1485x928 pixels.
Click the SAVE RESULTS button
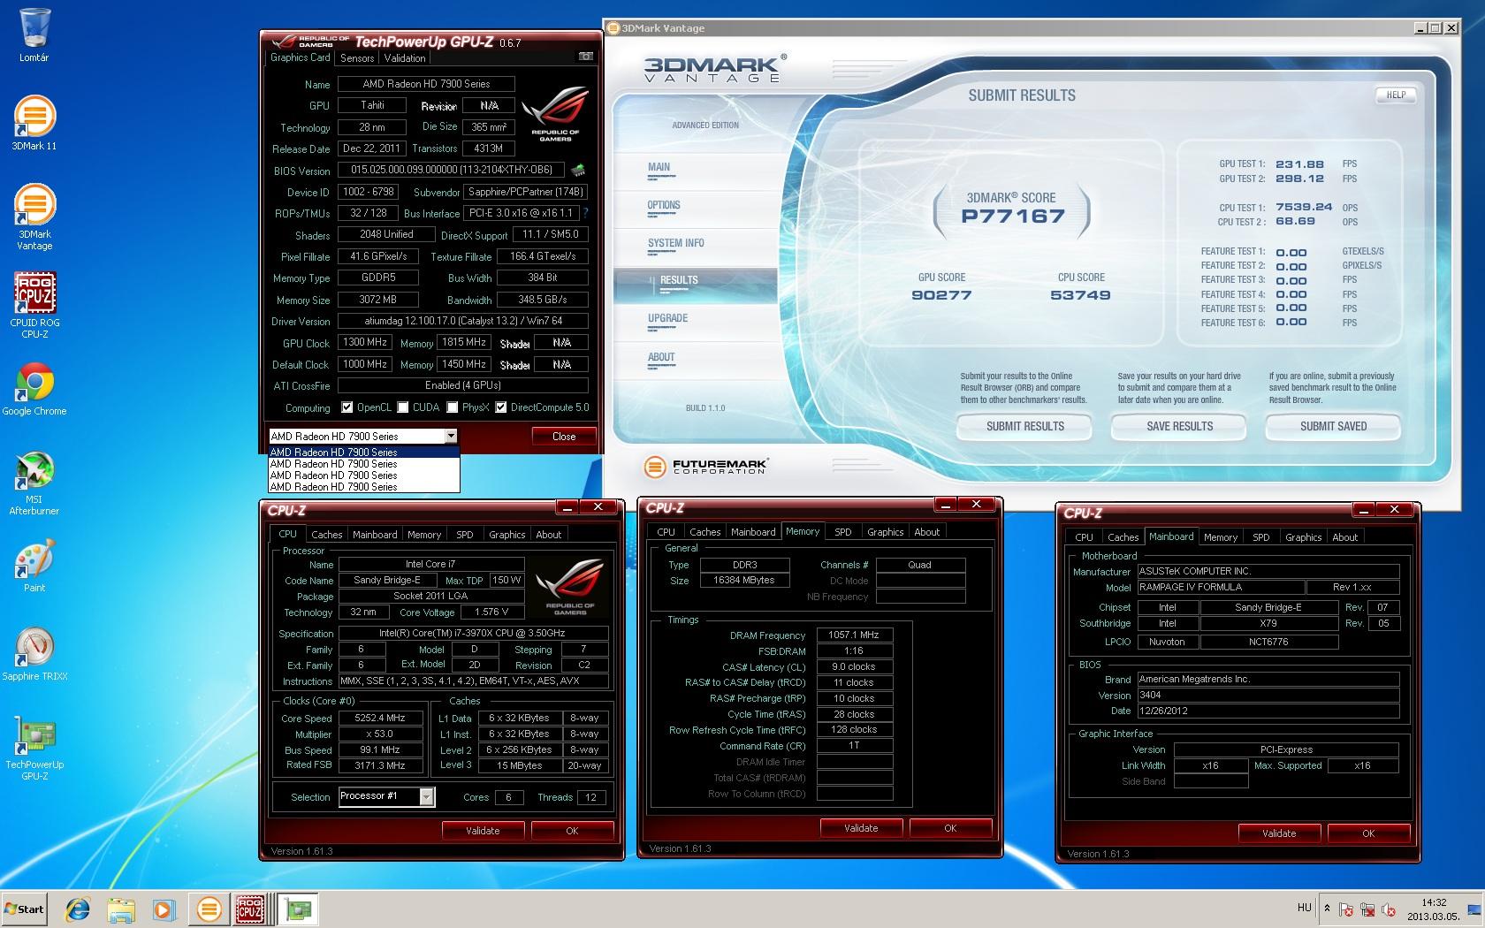[x=1179, y=427]
